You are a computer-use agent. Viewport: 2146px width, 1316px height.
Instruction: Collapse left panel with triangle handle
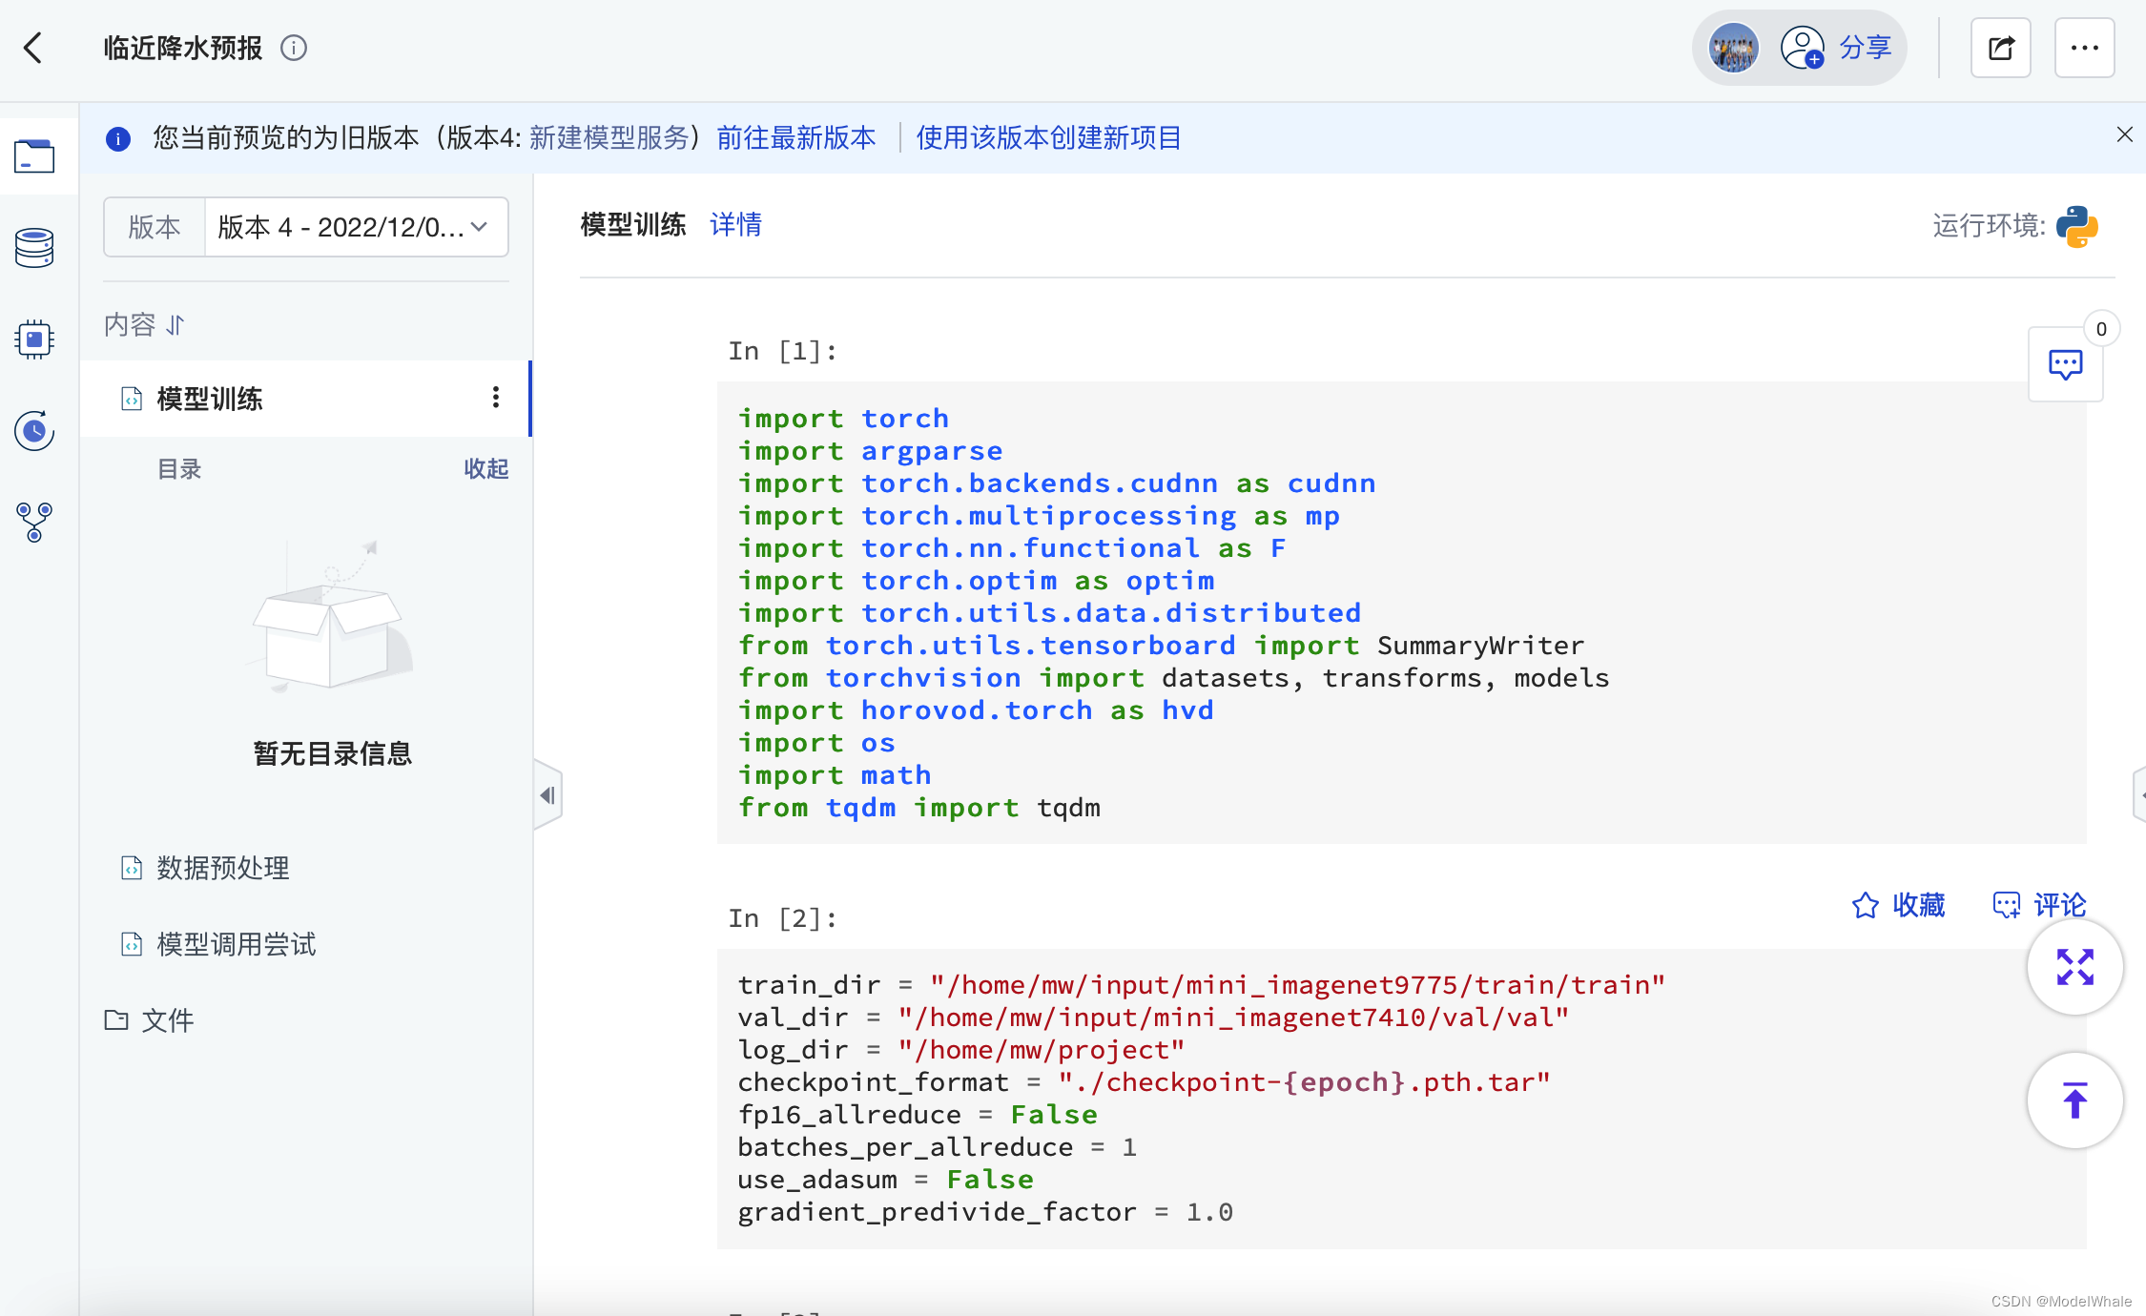coord(547,795)
